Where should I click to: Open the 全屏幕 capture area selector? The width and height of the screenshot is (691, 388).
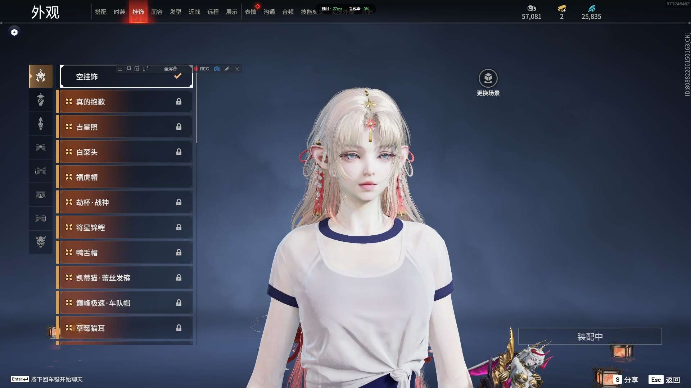tap(170, 69)
